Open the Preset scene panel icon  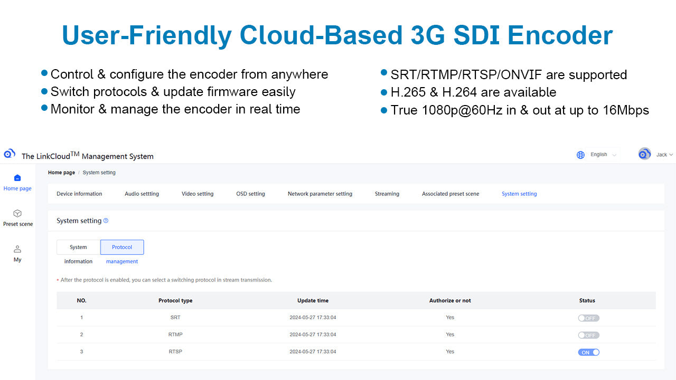click(17, 214)
